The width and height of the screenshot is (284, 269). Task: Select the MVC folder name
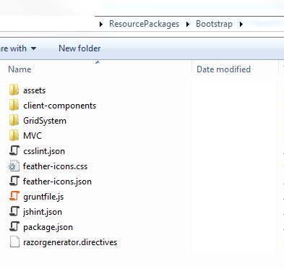pyautogui.click(x=33, y=136)
